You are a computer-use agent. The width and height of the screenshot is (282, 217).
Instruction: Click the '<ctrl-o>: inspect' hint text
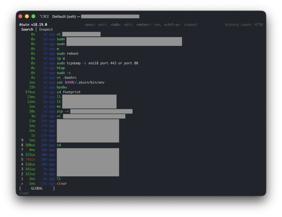[x=181, y=25]
